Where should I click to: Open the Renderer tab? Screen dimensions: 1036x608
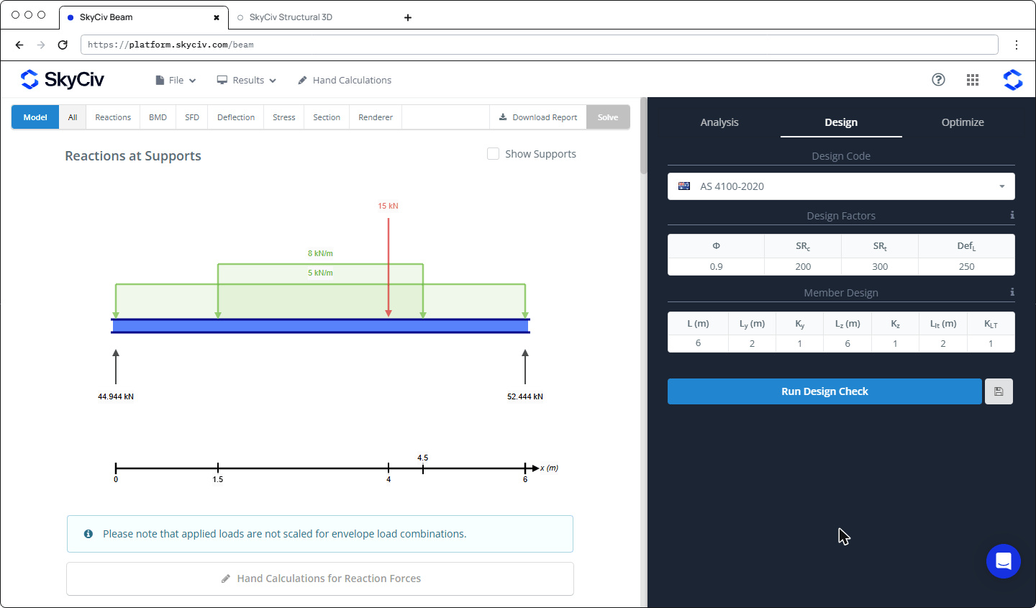click(x=376, y=117)
